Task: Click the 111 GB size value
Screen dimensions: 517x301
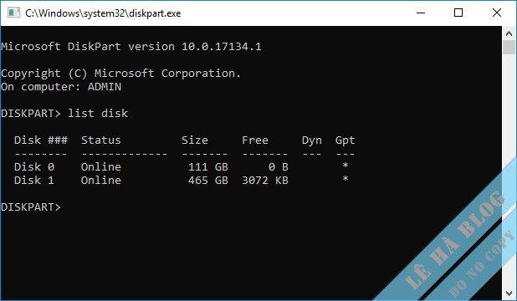Action: pos(207,167)
